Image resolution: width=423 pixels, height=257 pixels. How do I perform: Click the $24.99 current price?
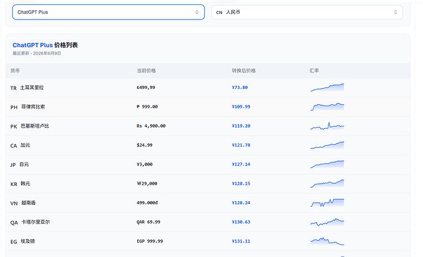pos(145,145)
